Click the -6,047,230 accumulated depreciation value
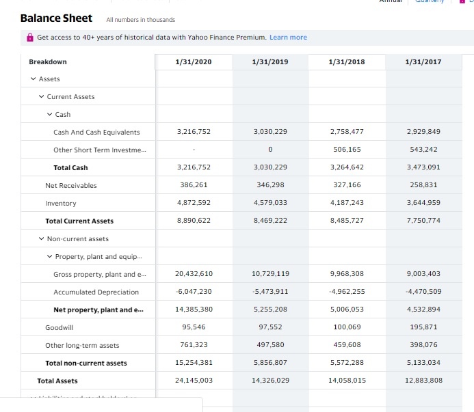 194,292
